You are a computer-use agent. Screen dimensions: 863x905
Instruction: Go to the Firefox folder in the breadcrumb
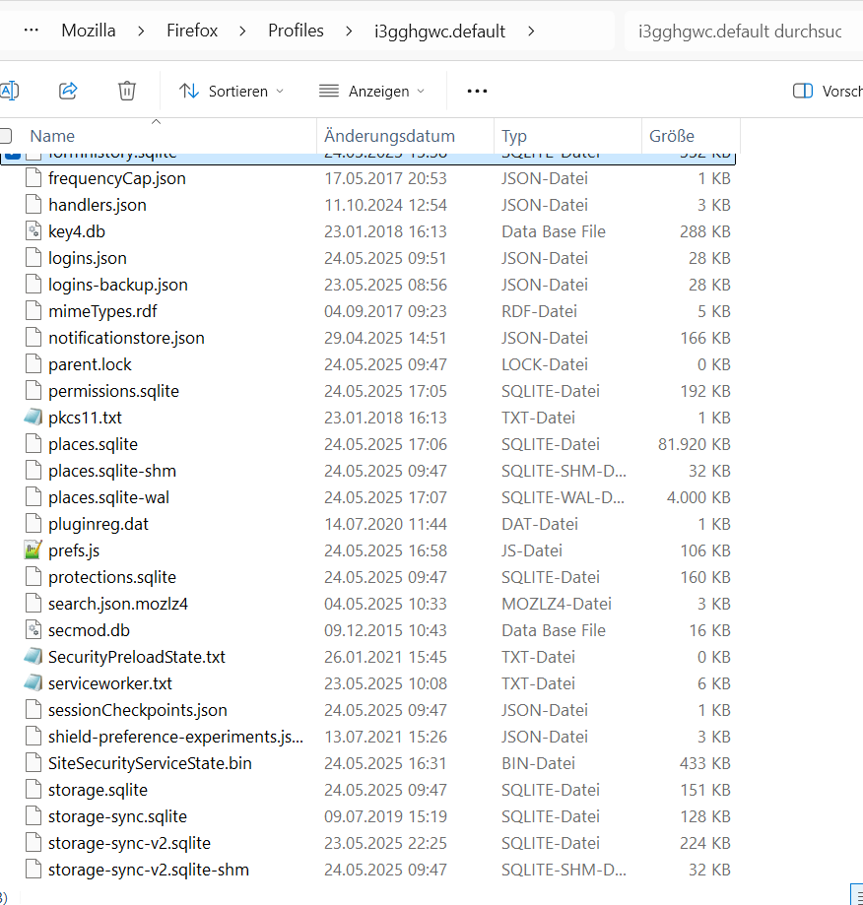click(191, 31)
